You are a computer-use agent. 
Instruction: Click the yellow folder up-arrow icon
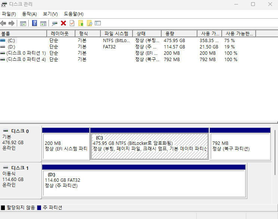click(81, 23)
